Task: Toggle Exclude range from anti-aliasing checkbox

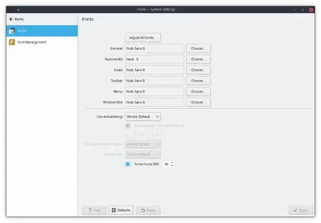Action: click(128, 125)
